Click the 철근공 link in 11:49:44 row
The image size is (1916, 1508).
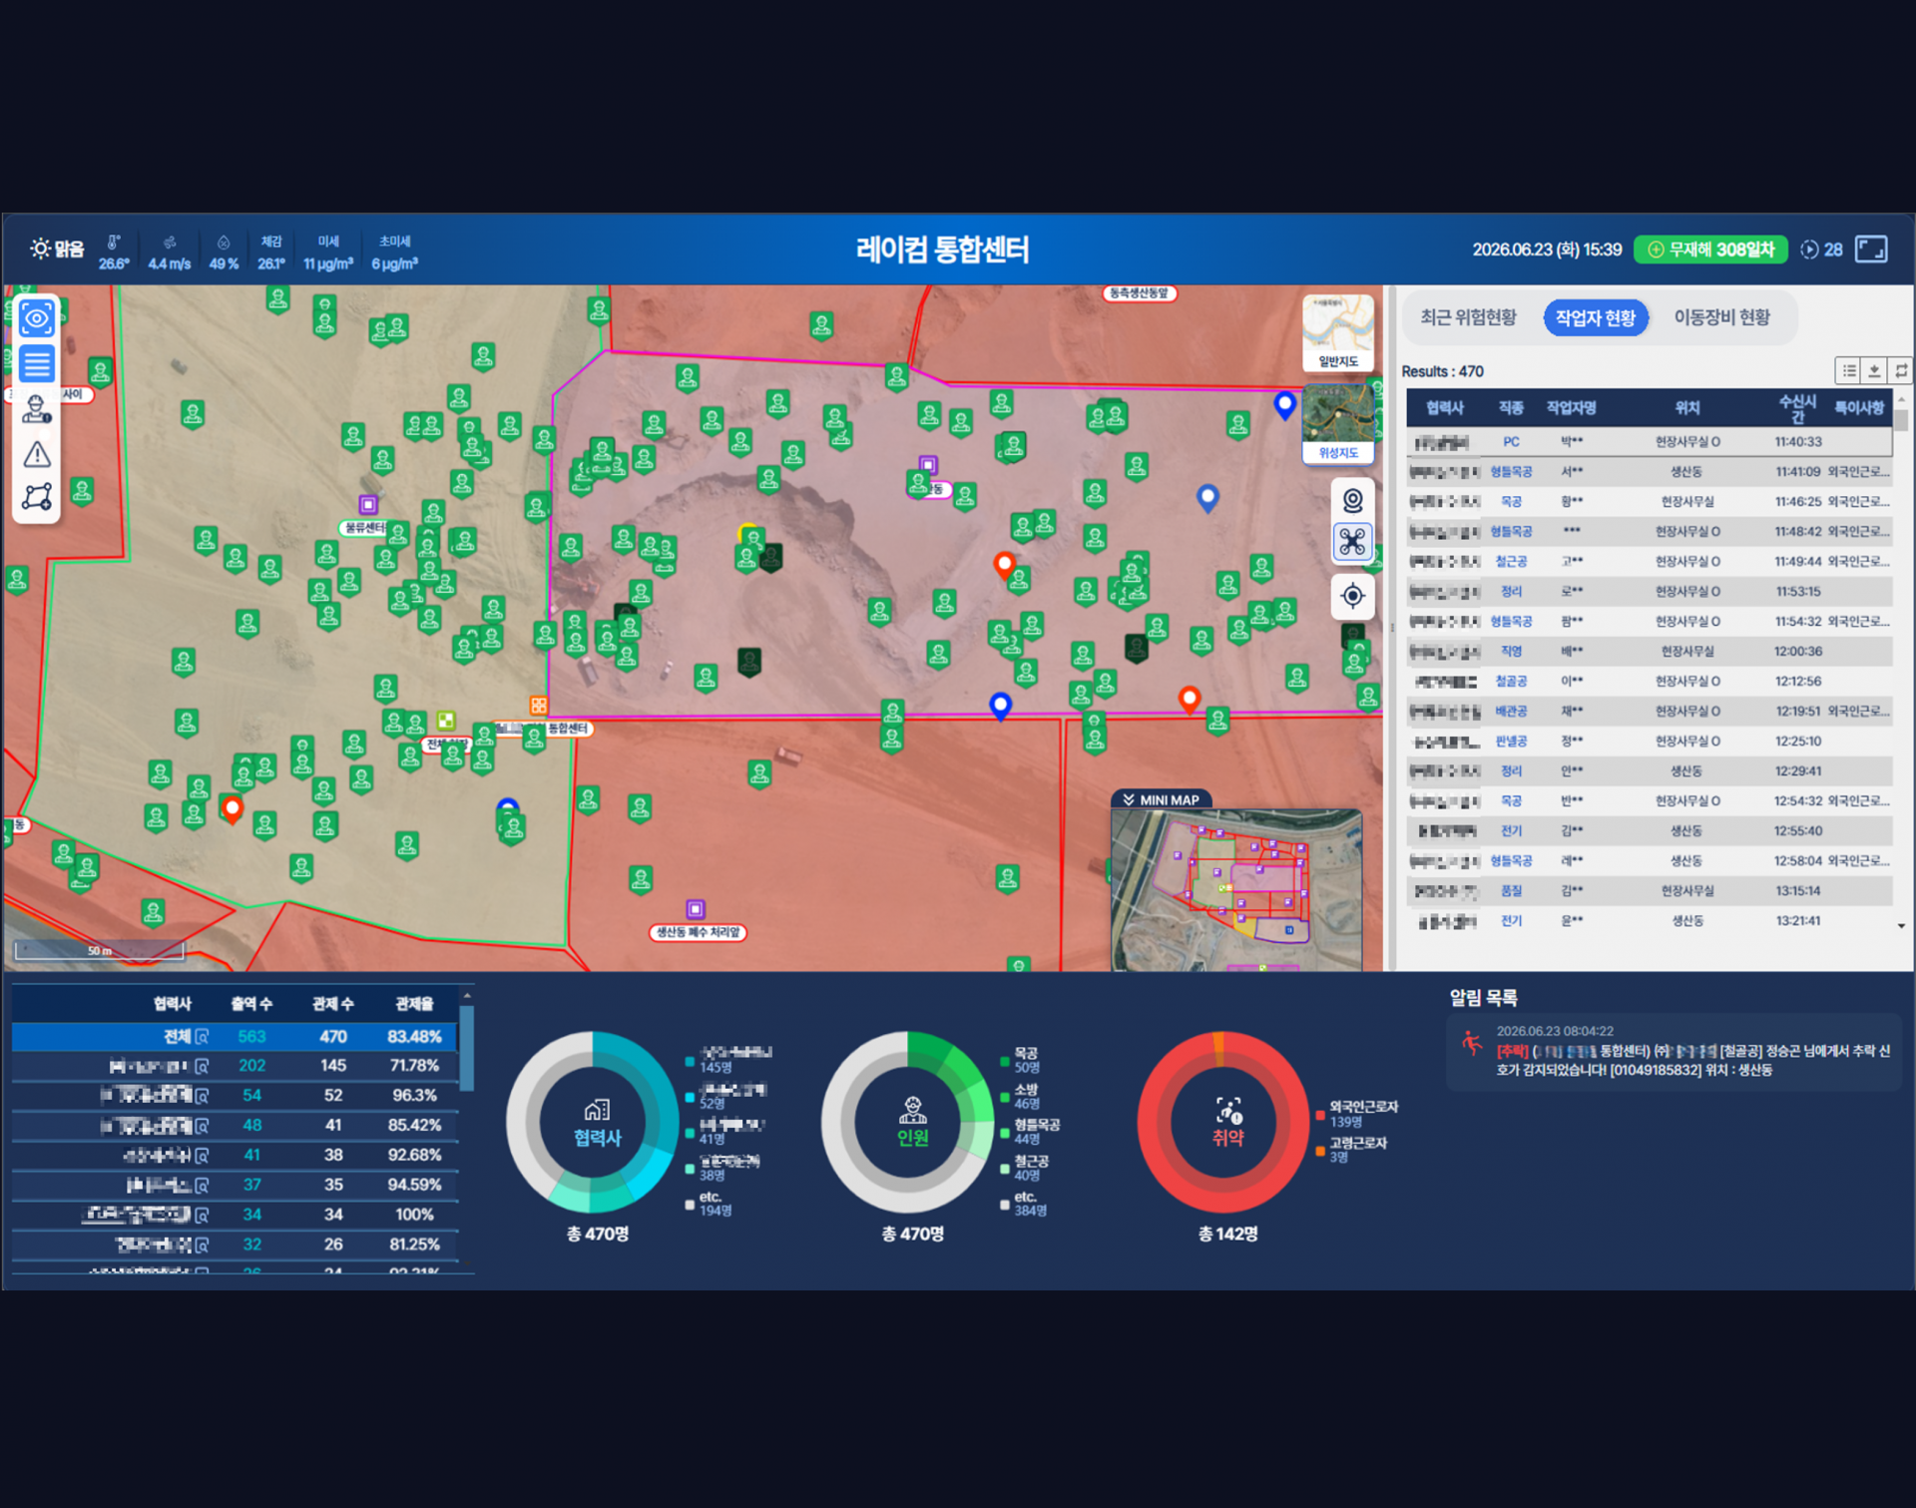coord(1510,561)
